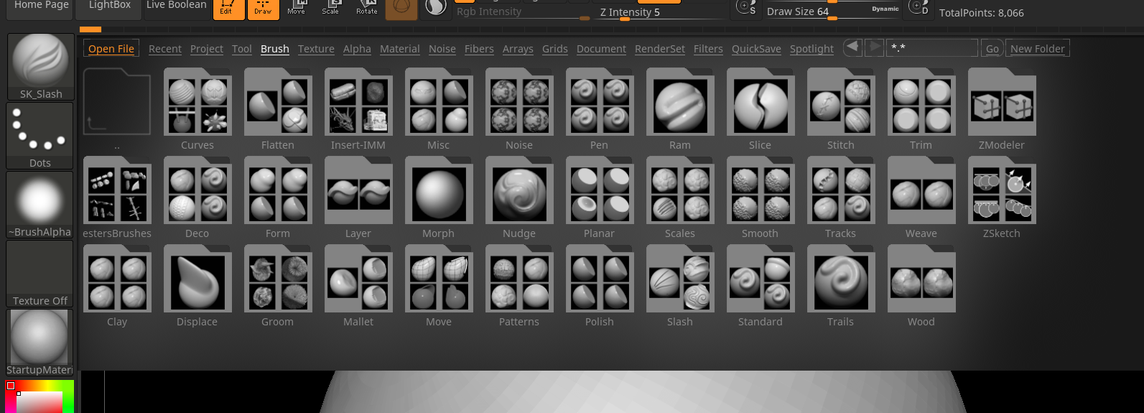
Task: Open the SK_Slash brush picker
Action: [41, 67]
